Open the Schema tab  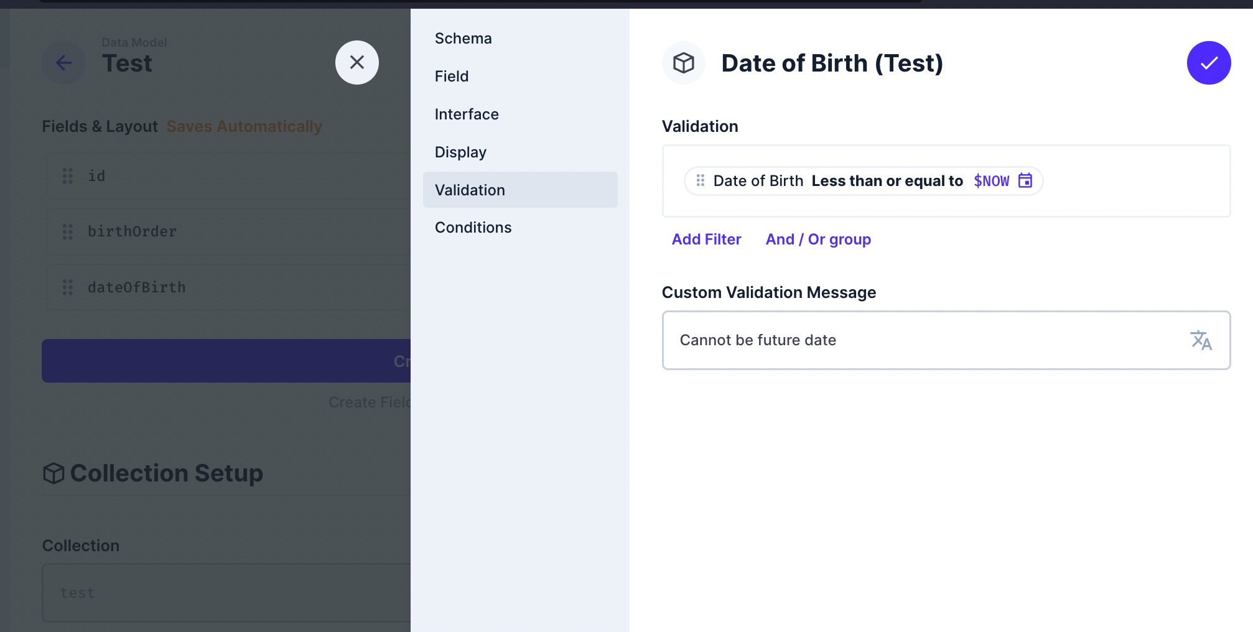(x=520, y=39)
